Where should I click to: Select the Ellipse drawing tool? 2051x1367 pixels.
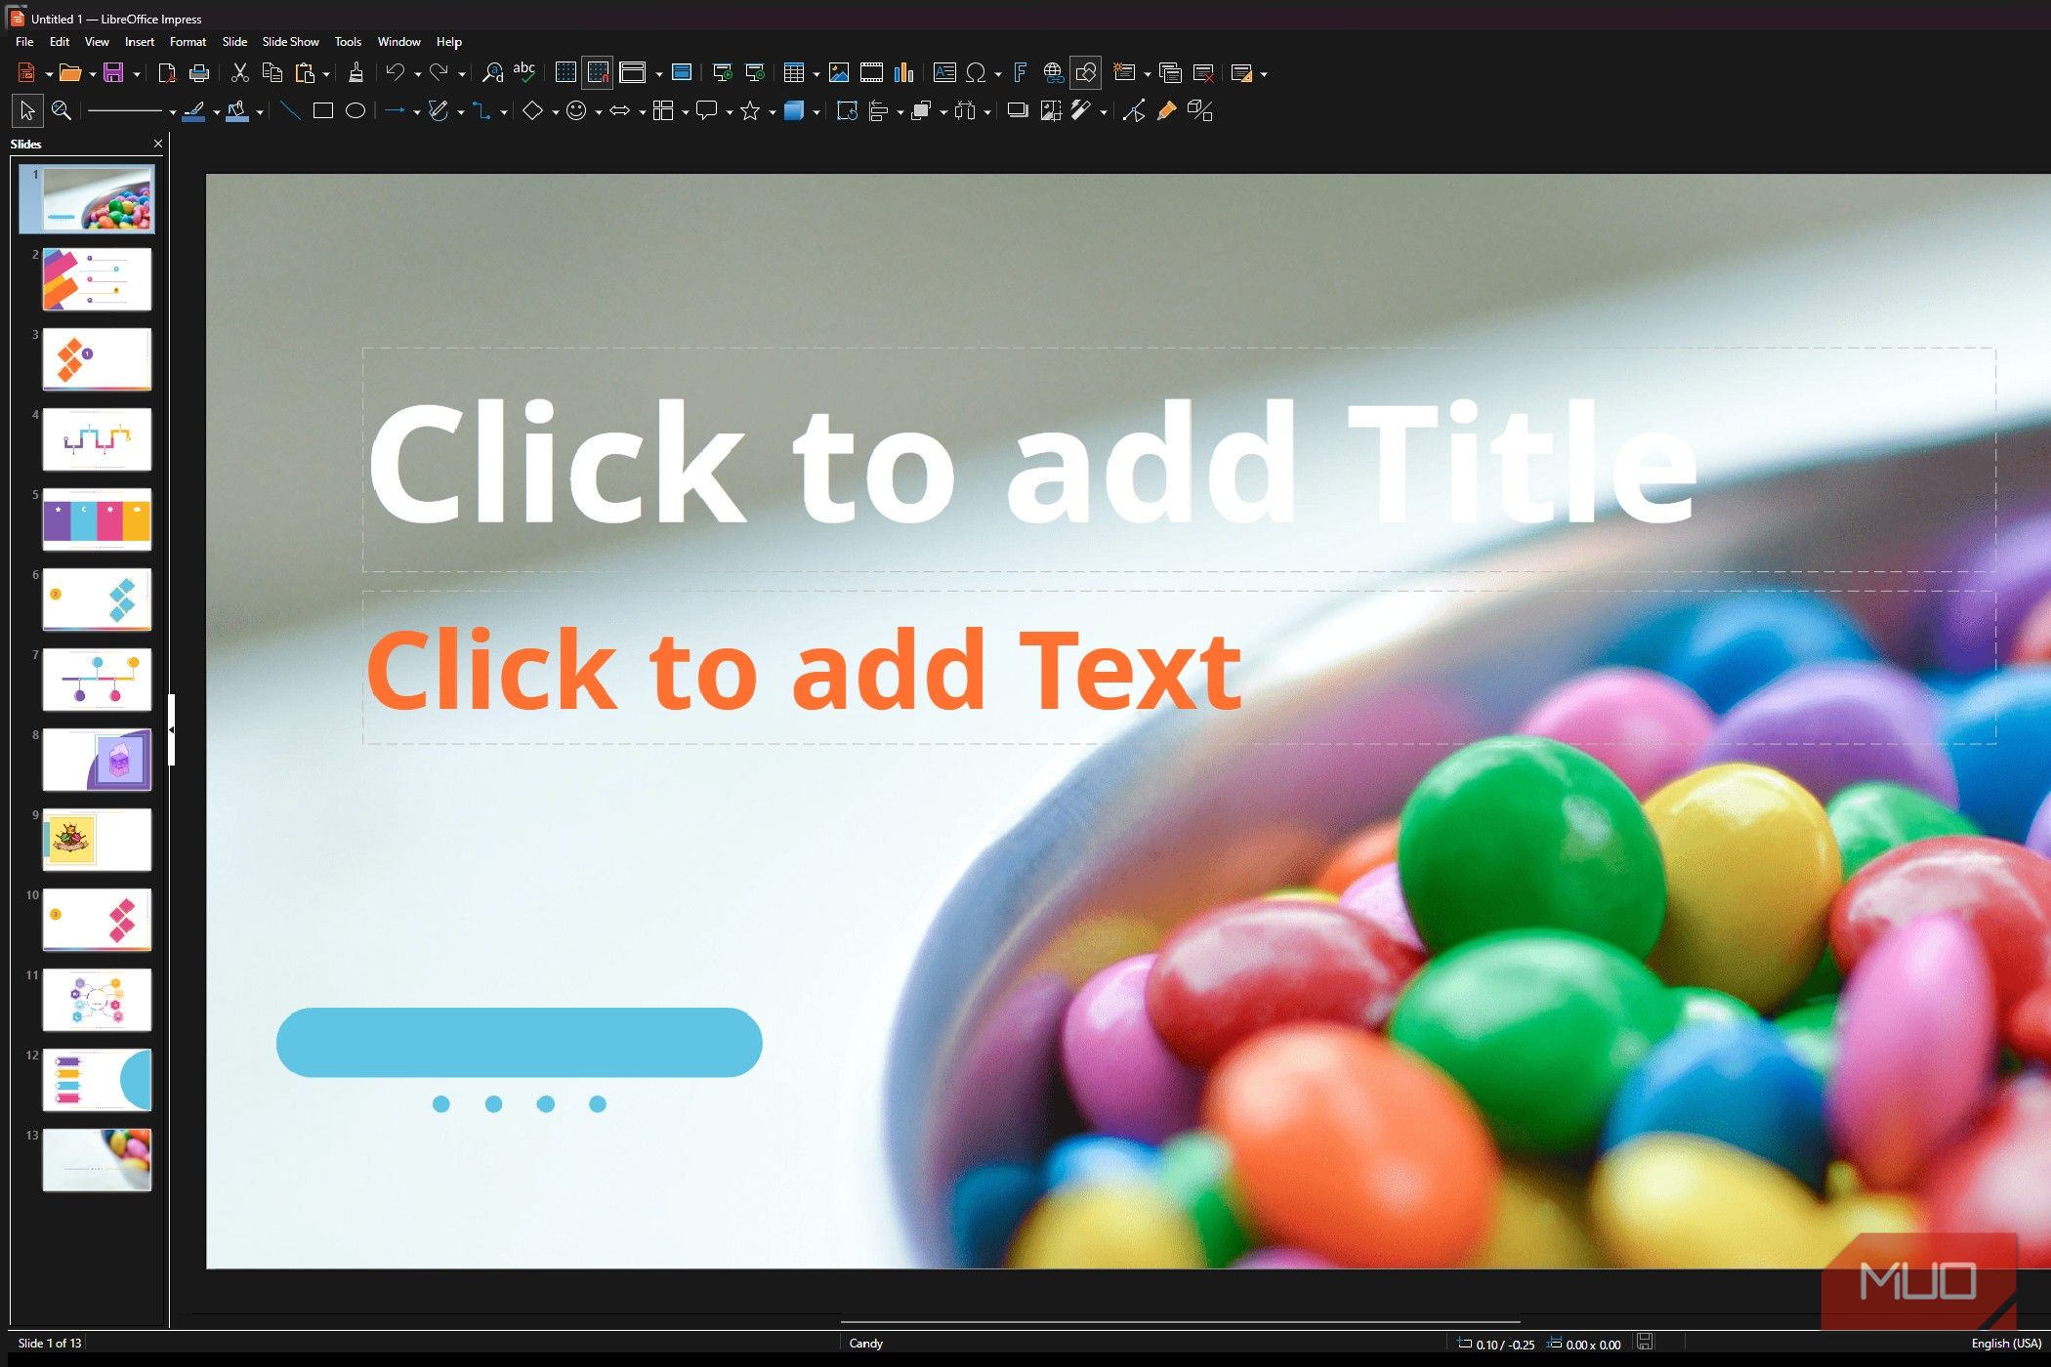tap(356, 111)
